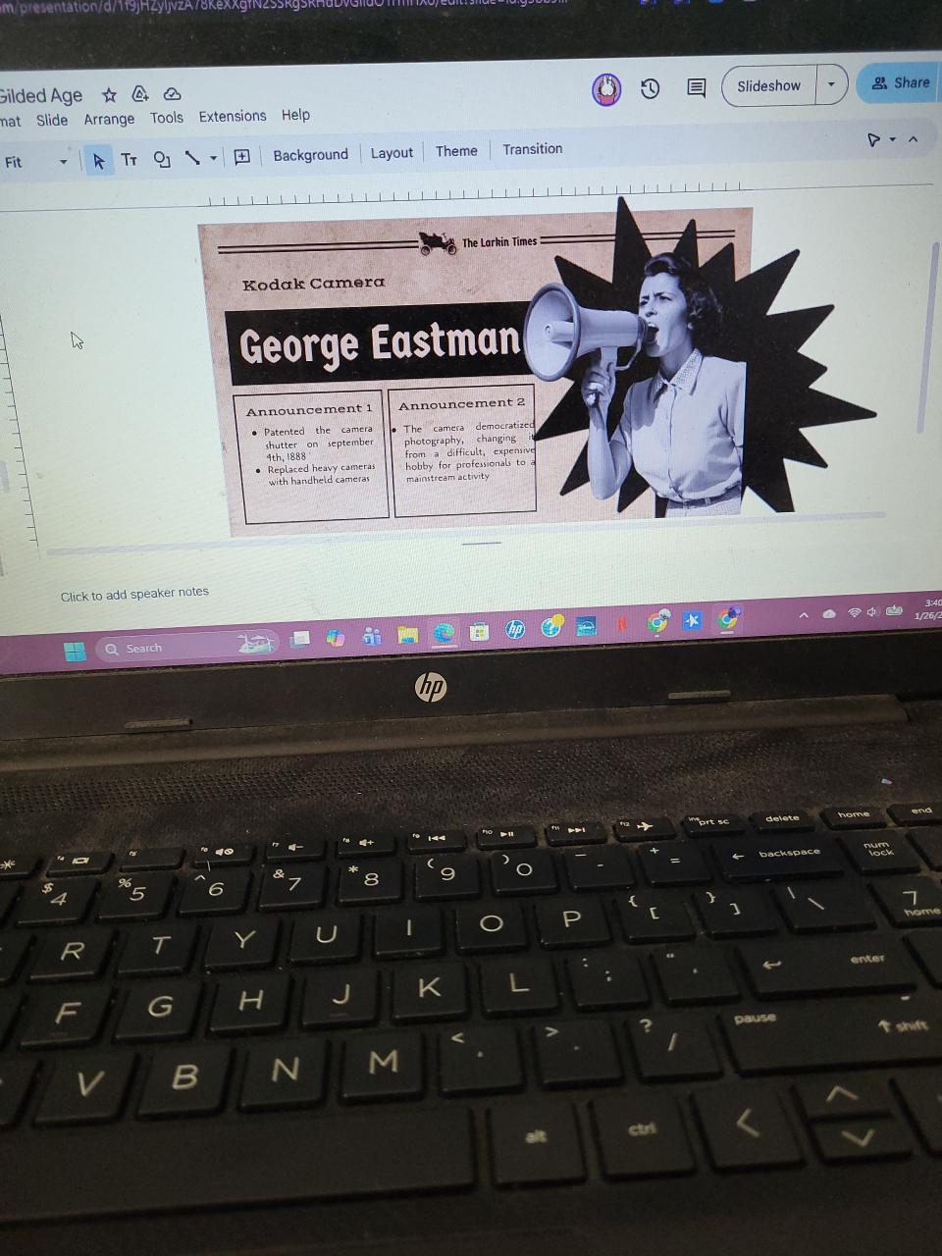Click The Larkin Times header text
This screenshot has height=1256, width=942.
tap(499, 242)
